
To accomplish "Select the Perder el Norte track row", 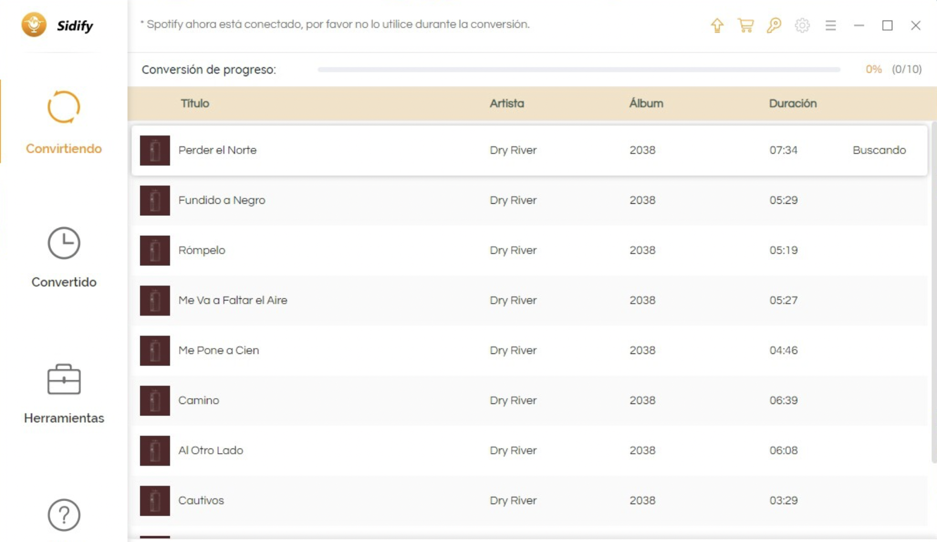I will click(420, 150).
